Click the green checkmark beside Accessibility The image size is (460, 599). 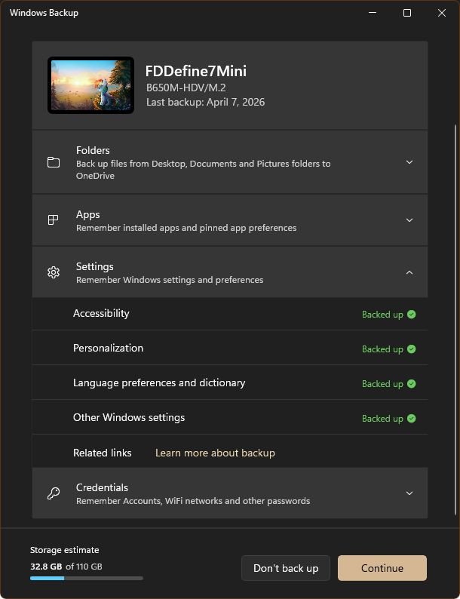coord(412,315)
